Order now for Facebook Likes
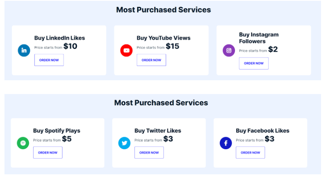Screen dimensions: 330x182 point(250,152)
